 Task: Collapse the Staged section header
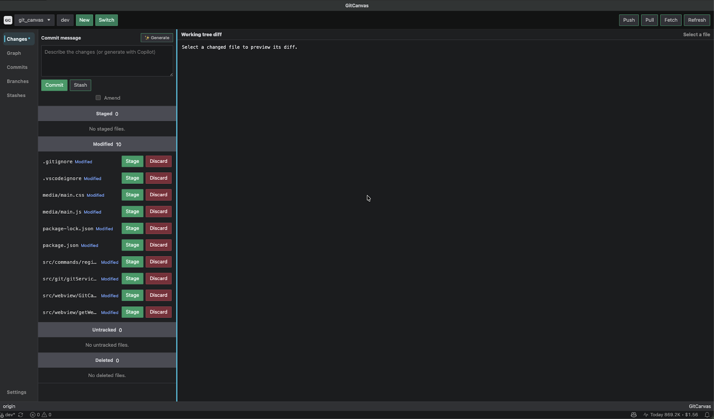click(107, 114)
